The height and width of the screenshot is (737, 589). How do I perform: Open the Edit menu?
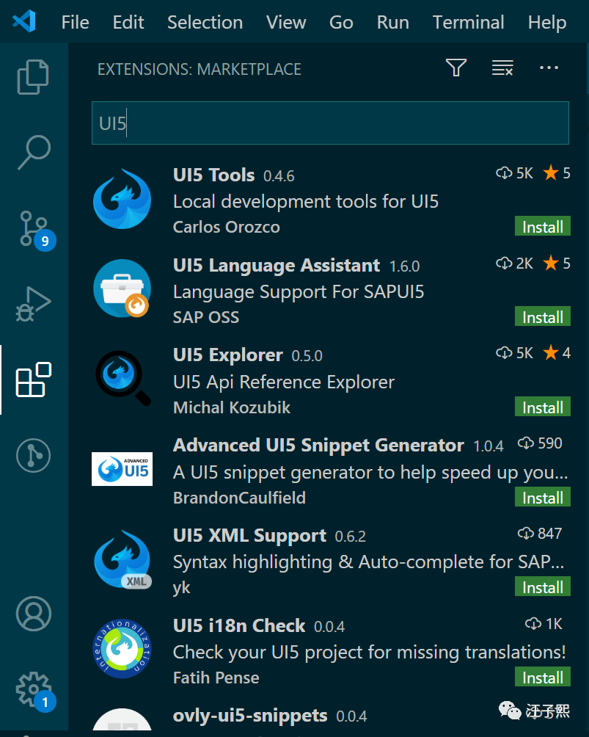click(128, 22)
